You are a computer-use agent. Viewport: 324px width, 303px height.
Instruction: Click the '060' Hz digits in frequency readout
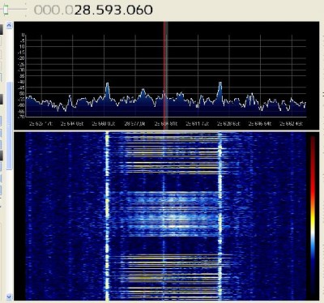pos(139,11)
